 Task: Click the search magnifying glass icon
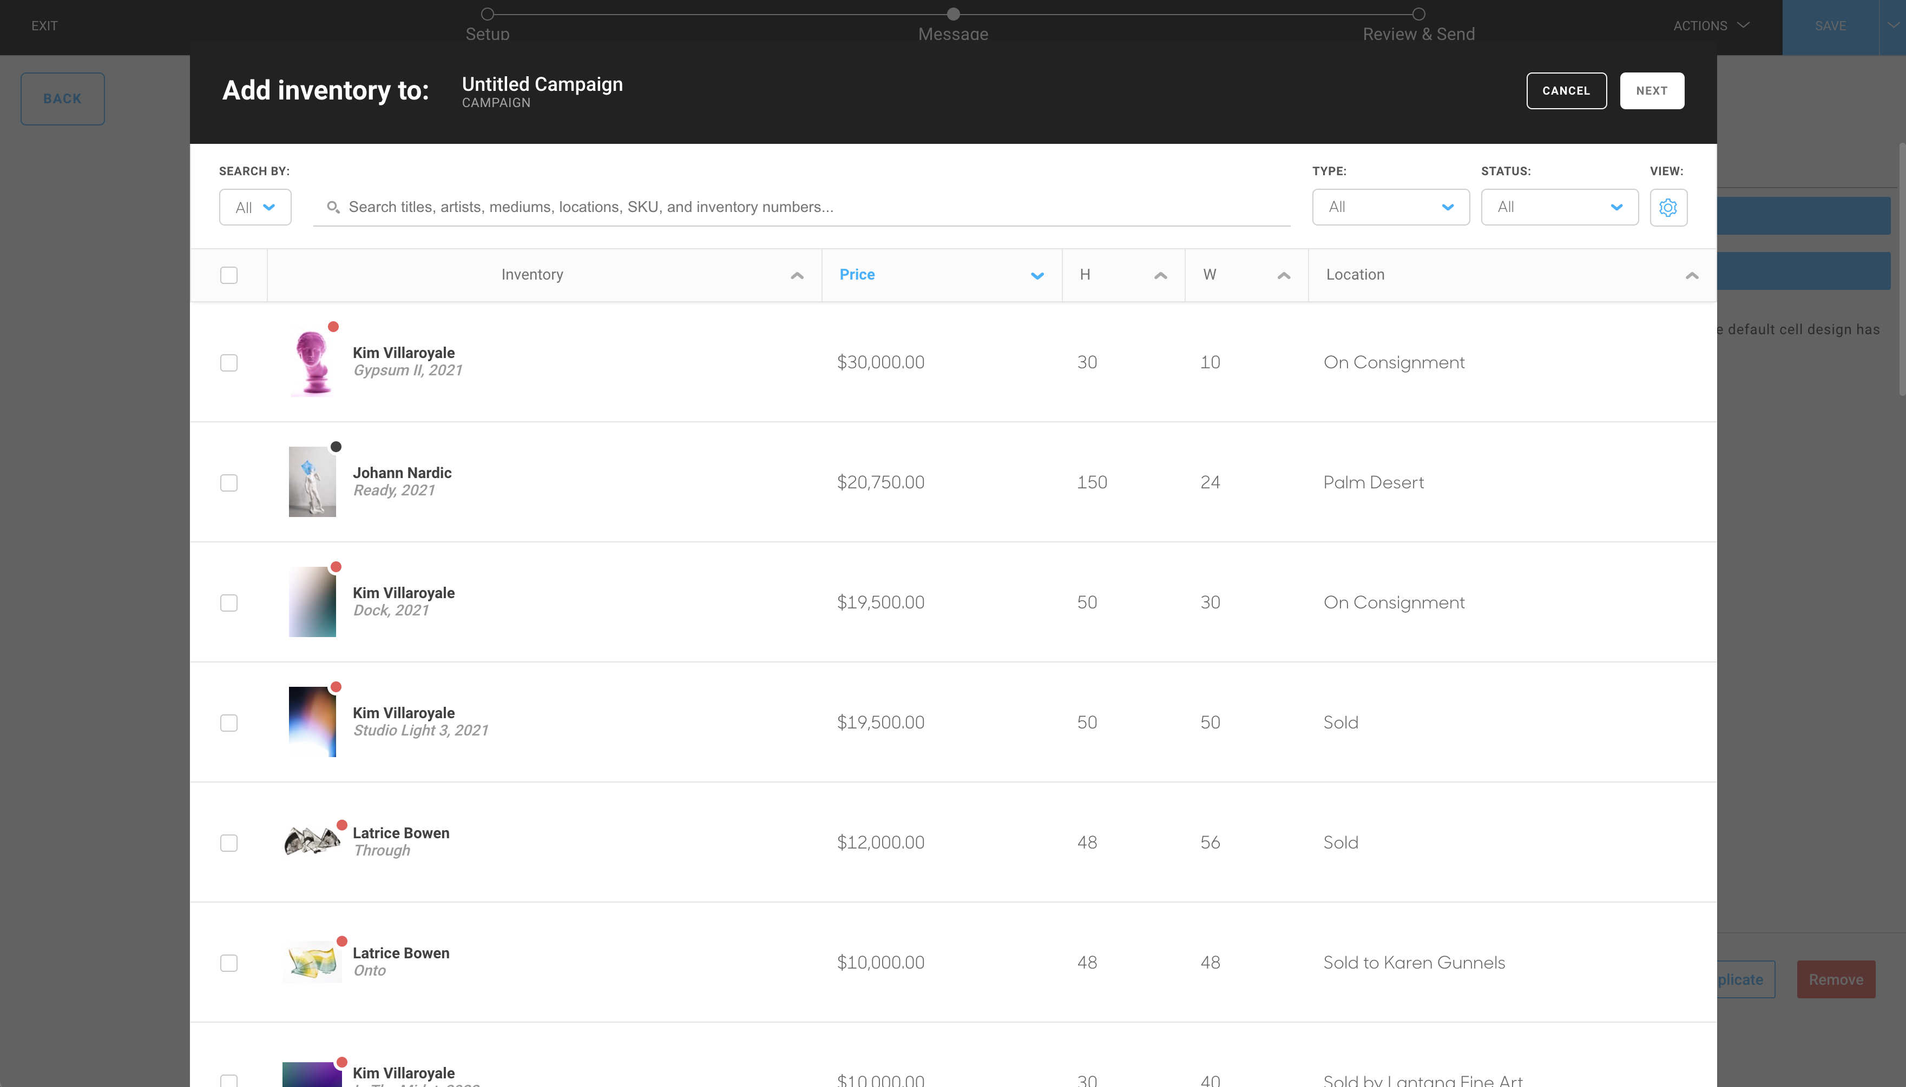tap(334, 207)
